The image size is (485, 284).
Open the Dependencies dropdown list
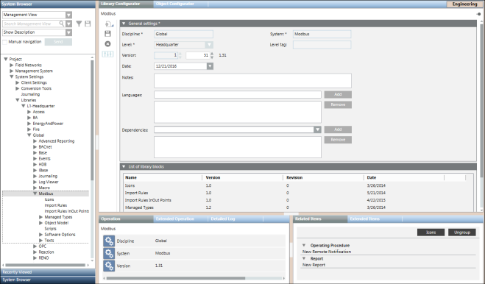[x=317, y=129]
